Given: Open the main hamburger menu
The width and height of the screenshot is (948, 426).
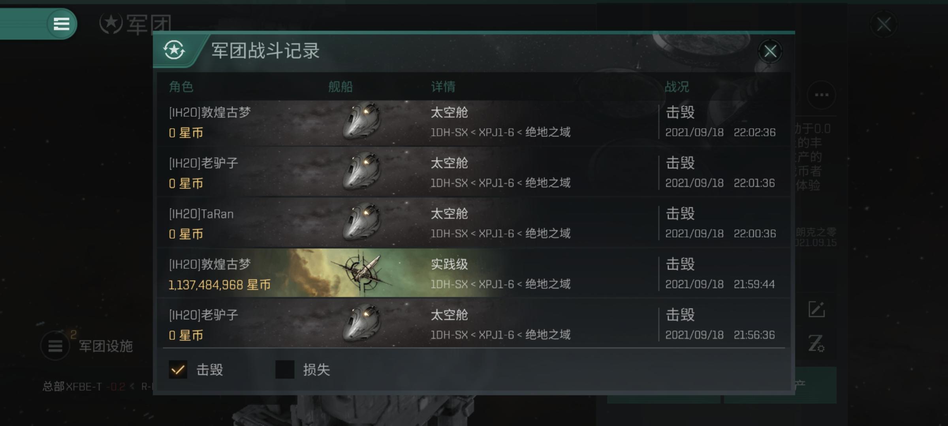Looking at the screenshot, I should [x=62, y=24].
